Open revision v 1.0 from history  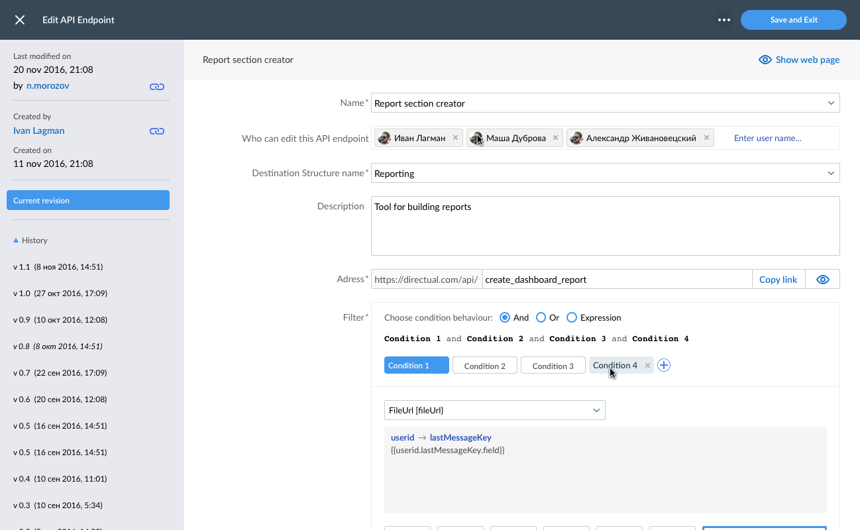click(x=60, y=293)
